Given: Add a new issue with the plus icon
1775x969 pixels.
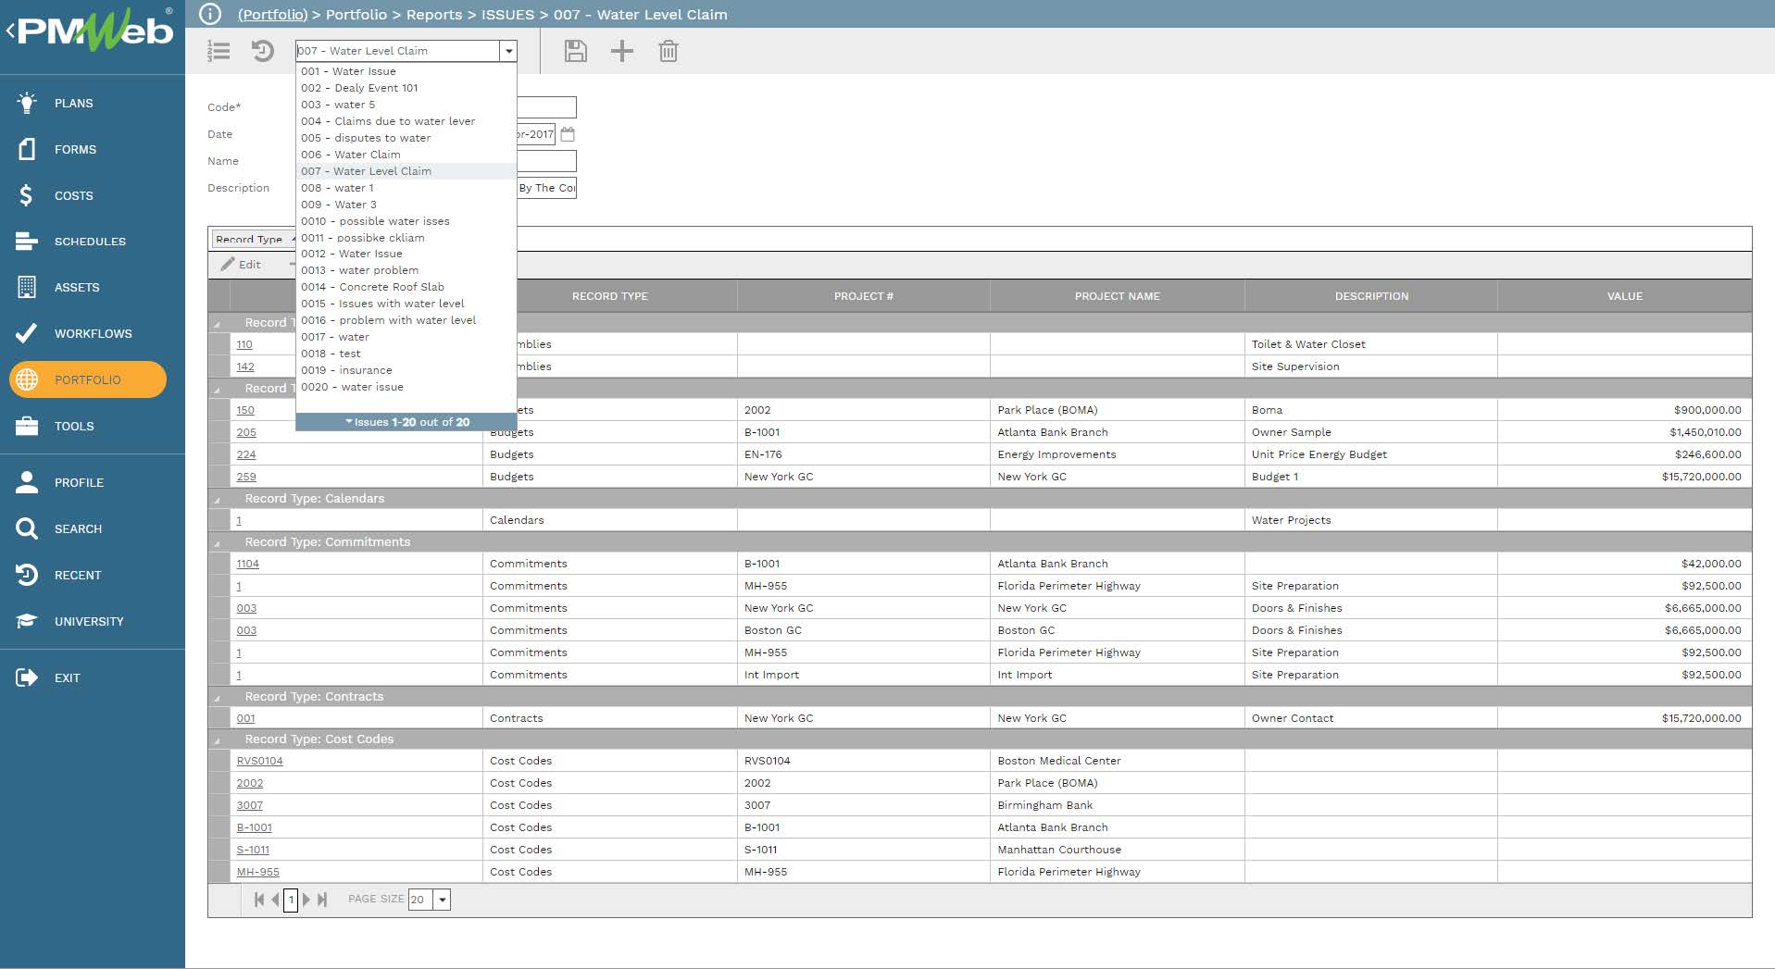Looking at the screenshot, I should pyautogui.click(x=621, y=51).
